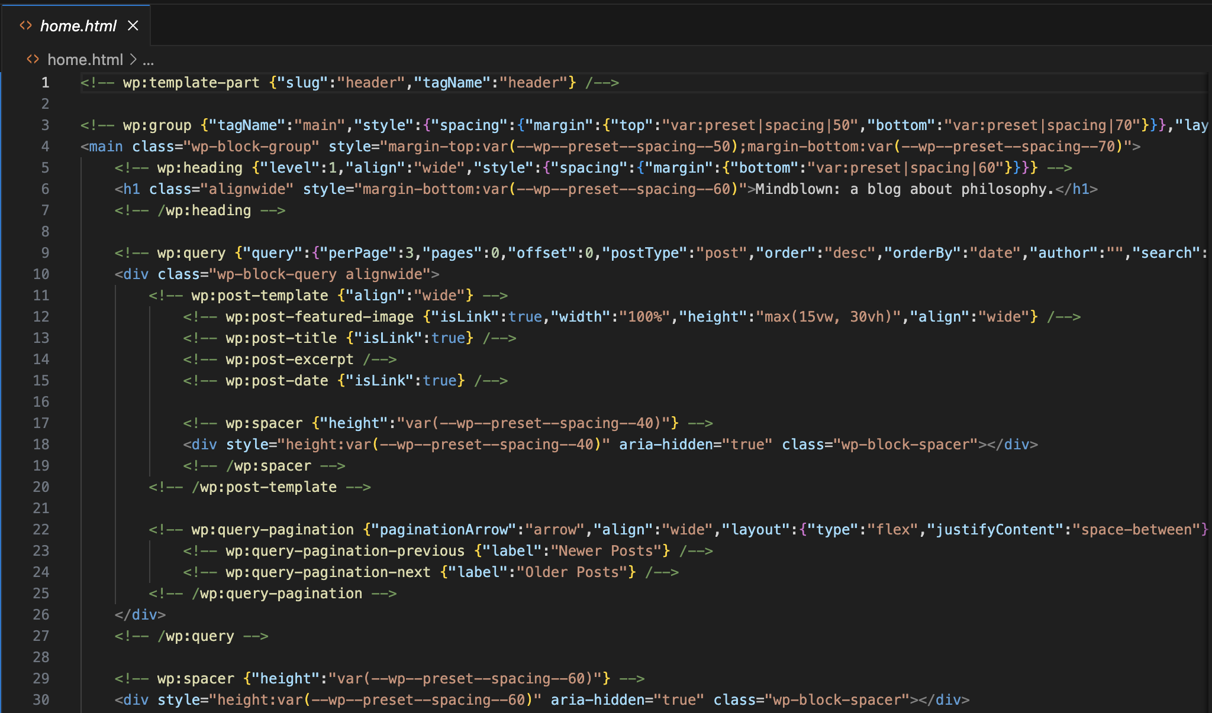Click line number 1 in the gutter
The image size is (1212, 713).
click(45, 83)
